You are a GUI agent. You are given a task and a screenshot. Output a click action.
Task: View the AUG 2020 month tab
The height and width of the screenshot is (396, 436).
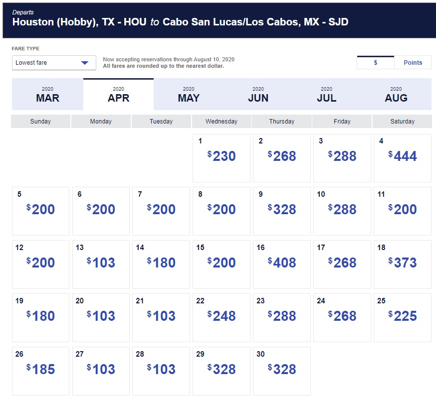(396, 94)
